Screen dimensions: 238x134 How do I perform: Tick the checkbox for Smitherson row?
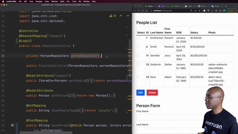(138, 38)
